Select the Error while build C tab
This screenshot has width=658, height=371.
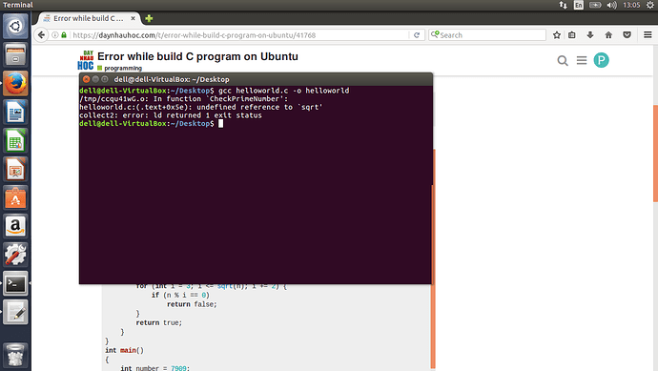coord(89,18)
